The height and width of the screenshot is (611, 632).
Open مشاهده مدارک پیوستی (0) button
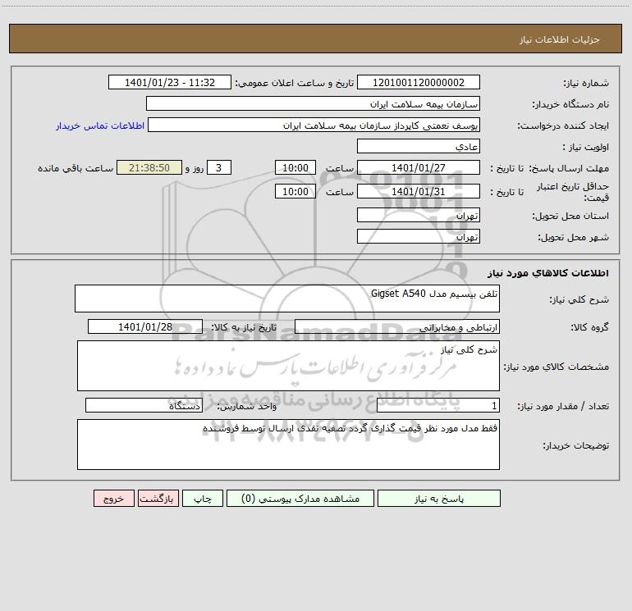tap(300, 498)
